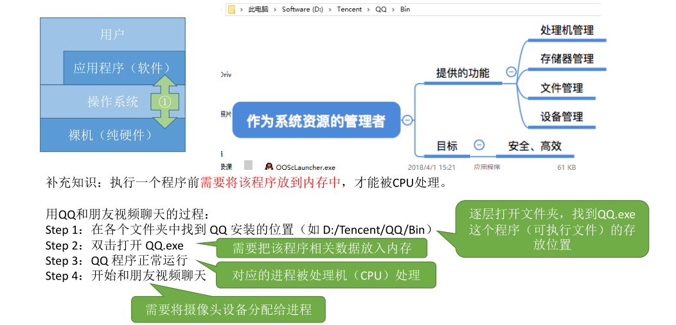The image size is (676, 325).
Task: Click the callout 逐层打开文件夹,找到QQ.exe
Action: tap(552, 229)
